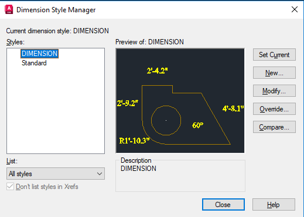Click the Set Current button
Image resolution: width=304 pixels, height=217 pixels.
pos(274,55)
